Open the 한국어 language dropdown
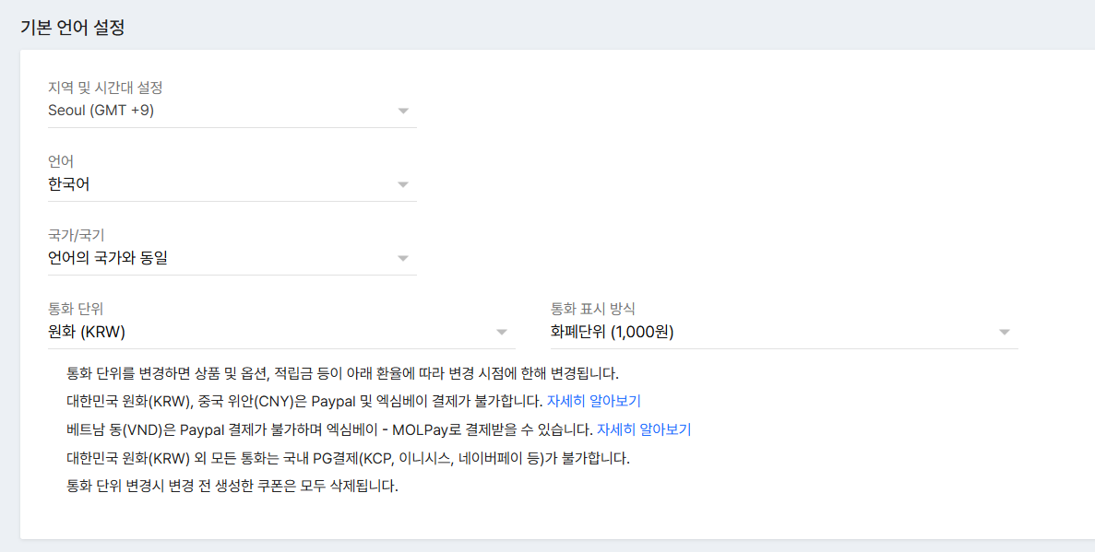This screenshot has width=1095, height=552. pyautogui.click(x=221, y=184)
